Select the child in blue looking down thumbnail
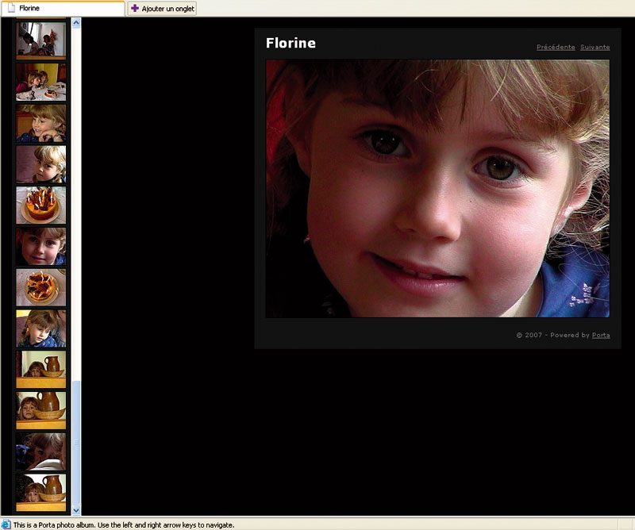This screenshot has height=530, width=635. (x=41, y=328)
